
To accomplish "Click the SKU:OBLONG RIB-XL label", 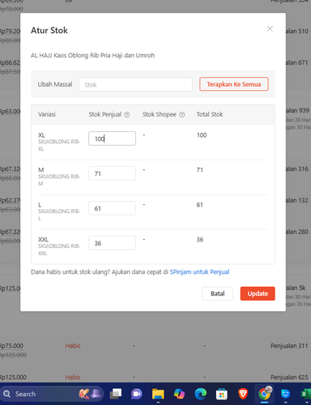I will click(59, 145).
